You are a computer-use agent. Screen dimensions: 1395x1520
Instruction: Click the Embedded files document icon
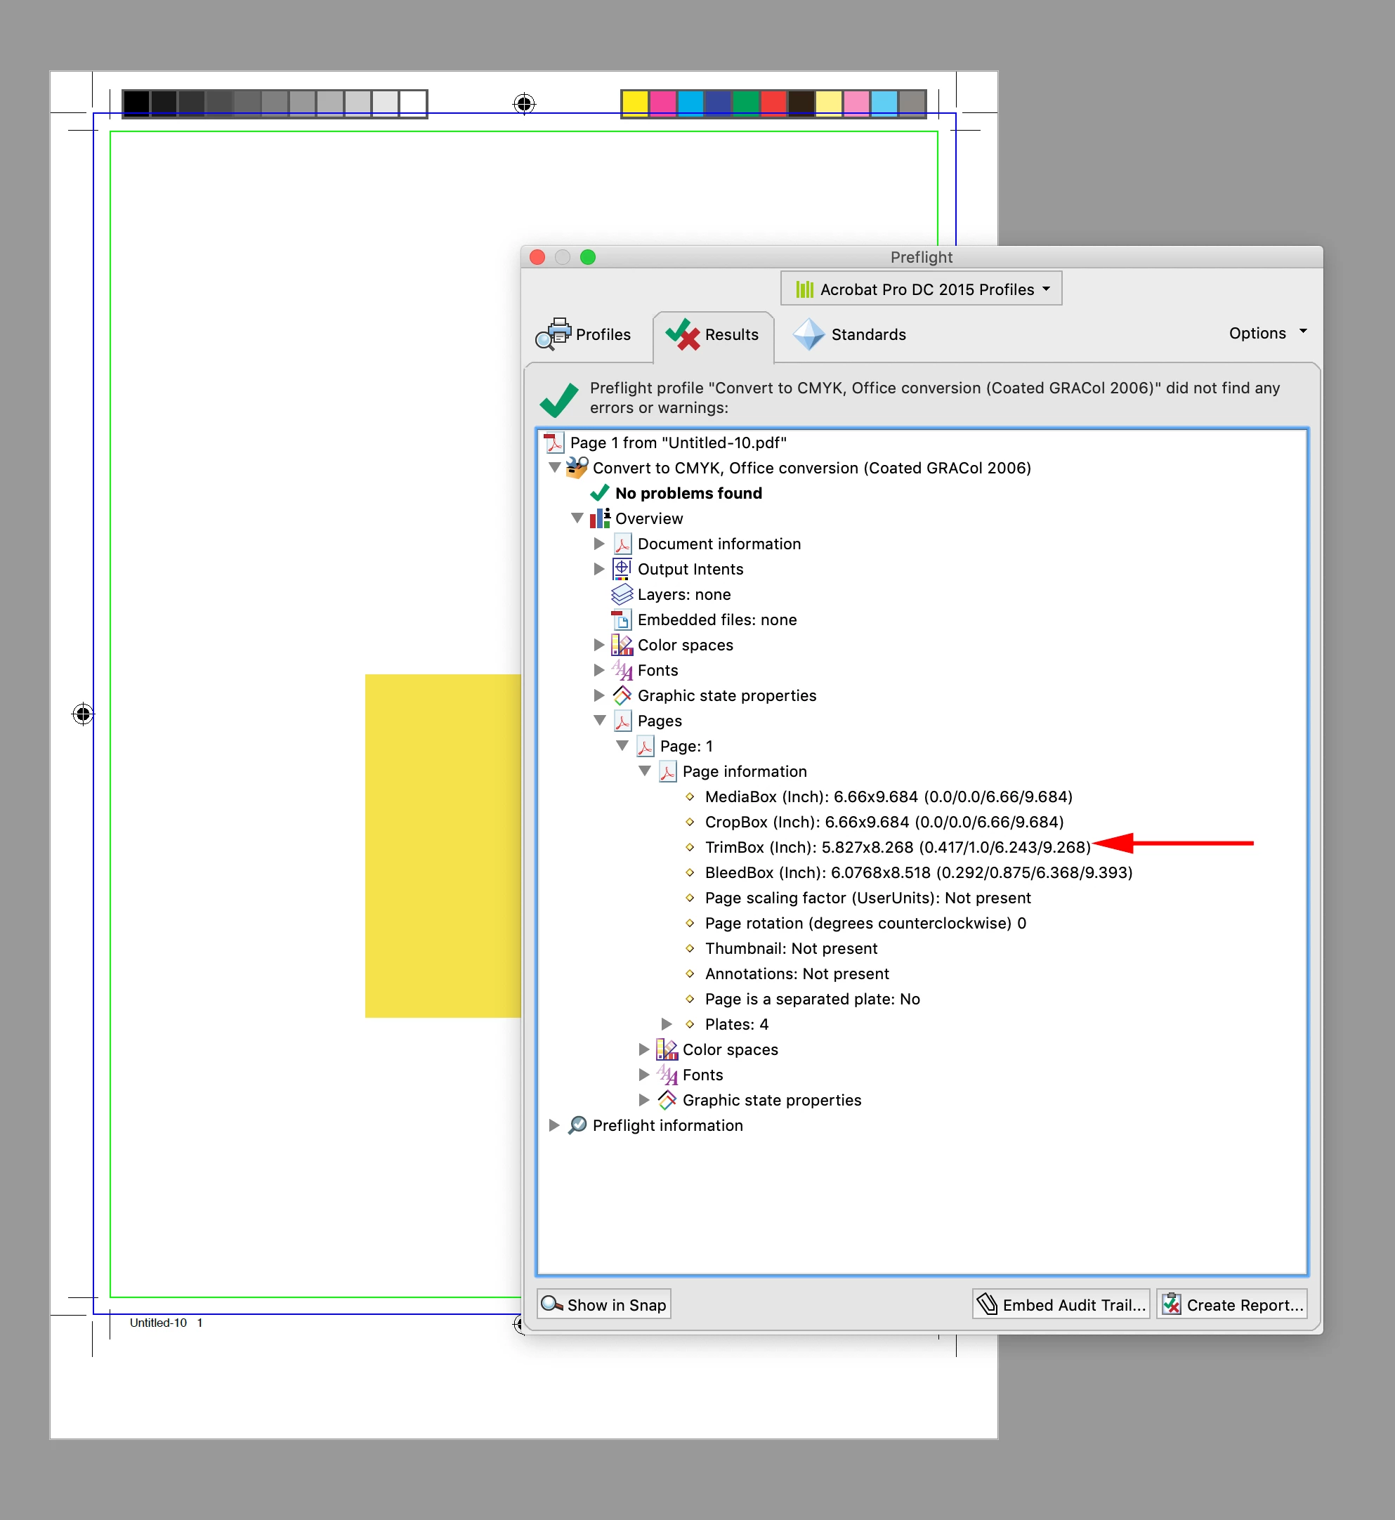pos(621,620)
